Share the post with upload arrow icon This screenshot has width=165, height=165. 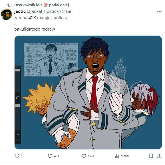click(x=159, y=156)
